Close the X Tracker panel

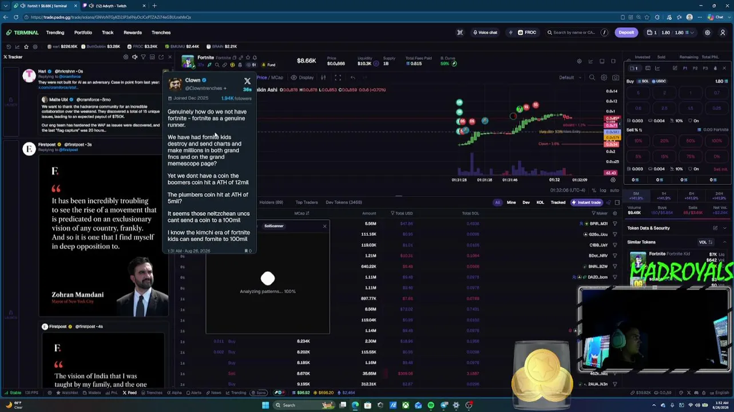pos(169,57)
